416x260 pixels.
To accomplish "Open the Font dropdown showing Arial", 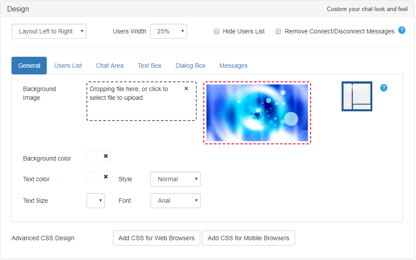I will [x=175, y=201].
